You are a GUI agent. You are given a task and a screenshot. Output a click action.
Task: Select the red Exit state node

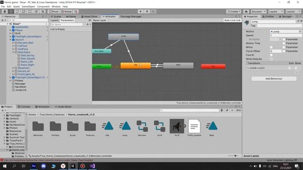pyautogui.click(x=213, y=66)
